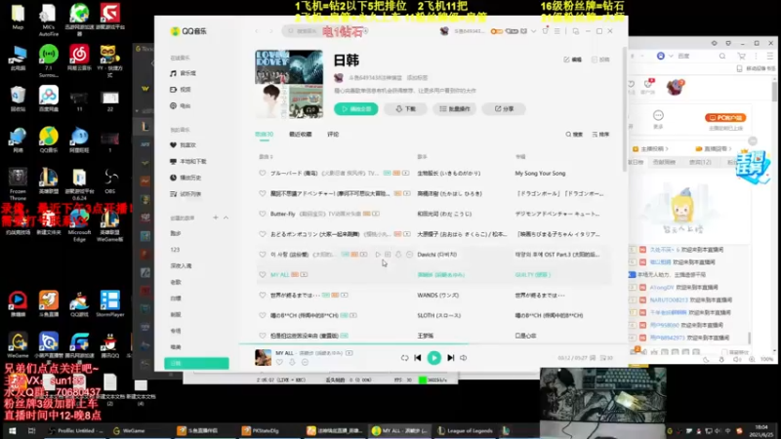Click the green Play All button

[x=355, y=108]
